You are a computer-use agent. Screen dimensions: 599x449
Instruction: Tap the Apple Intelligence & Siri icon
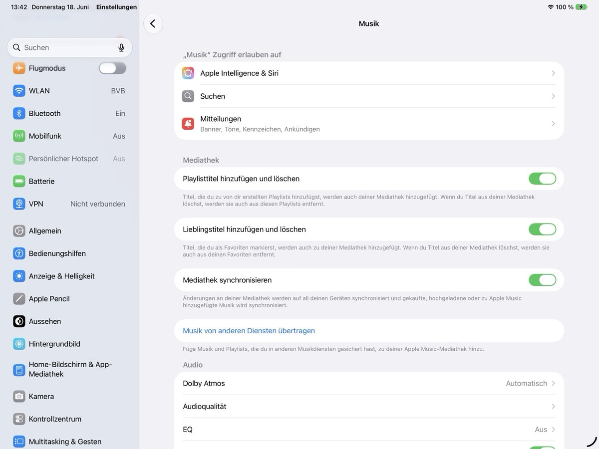[x=188, y=73]
